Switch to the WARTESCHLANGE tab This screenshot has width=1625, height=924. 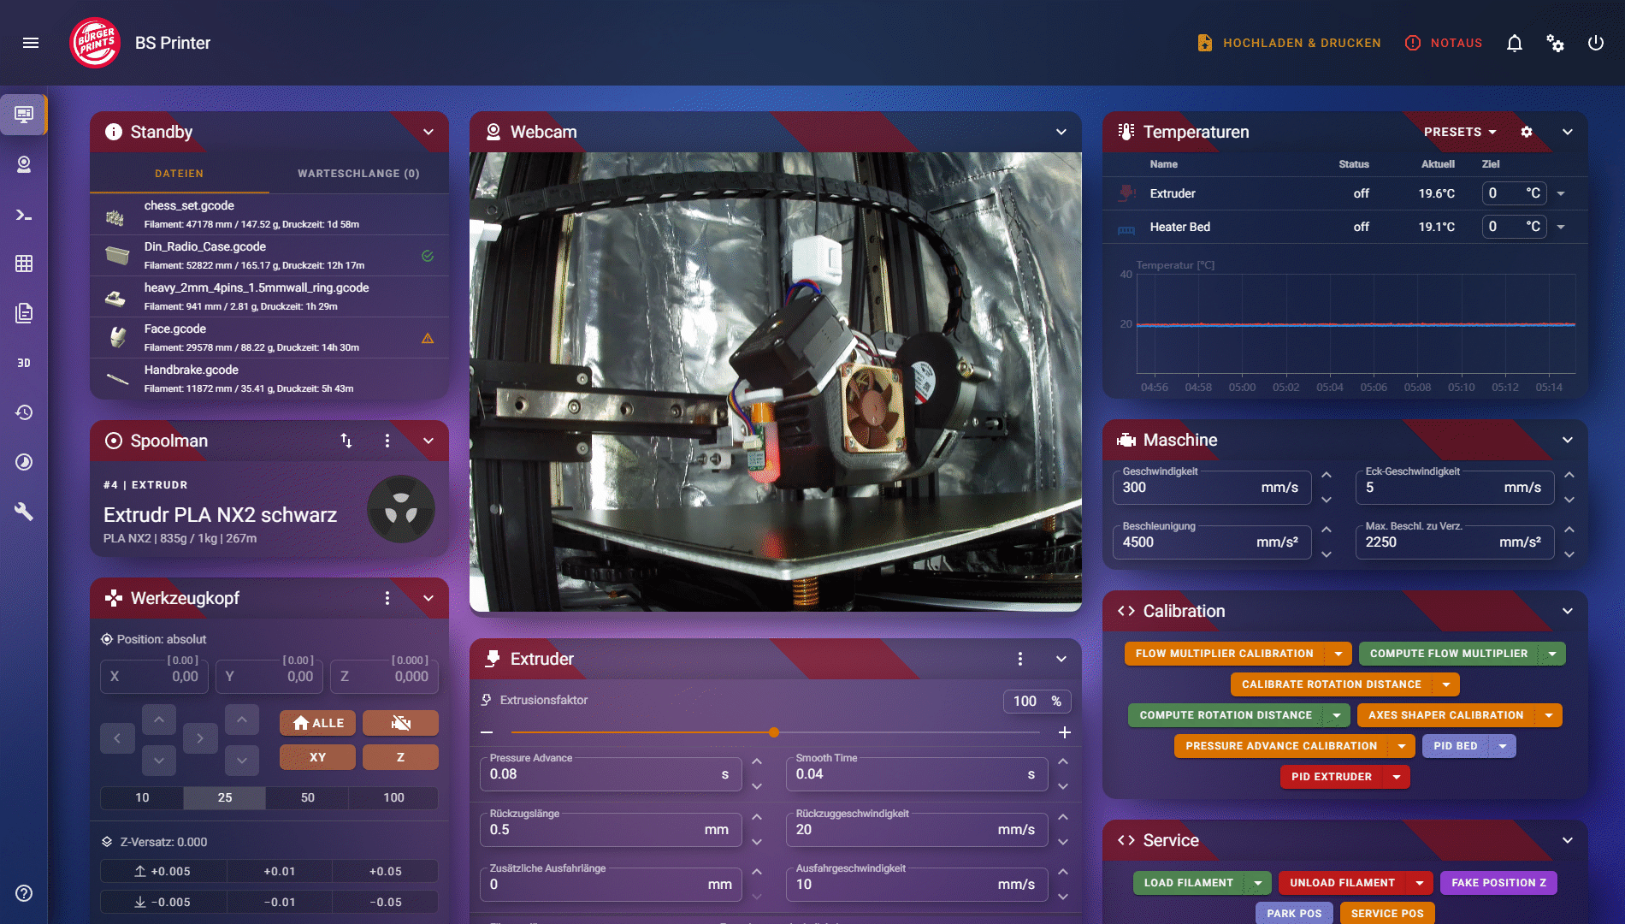point(357,173)
